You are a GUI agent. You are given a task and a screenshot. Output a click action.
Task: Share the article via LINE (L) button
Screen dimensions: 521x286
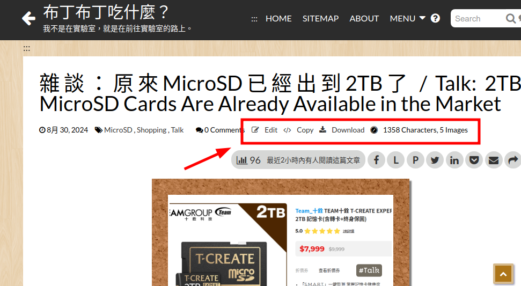(x=396, y=160)
